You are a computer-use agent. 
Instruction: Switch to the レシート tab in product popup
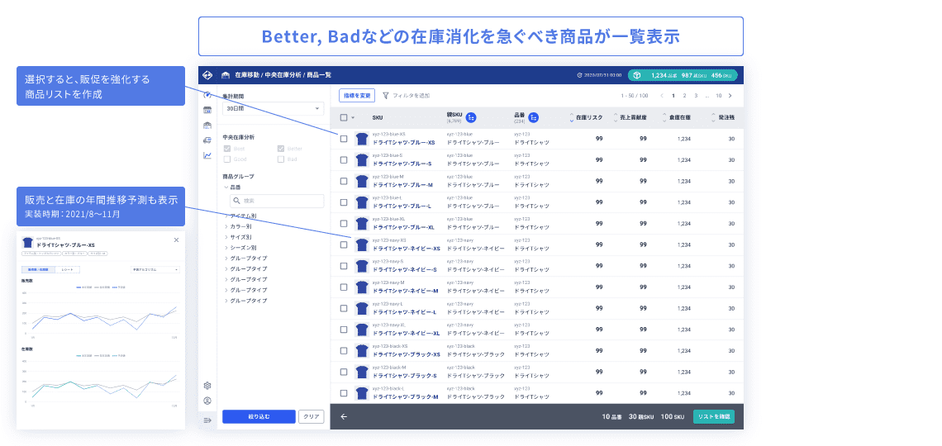tap(66, 269)
